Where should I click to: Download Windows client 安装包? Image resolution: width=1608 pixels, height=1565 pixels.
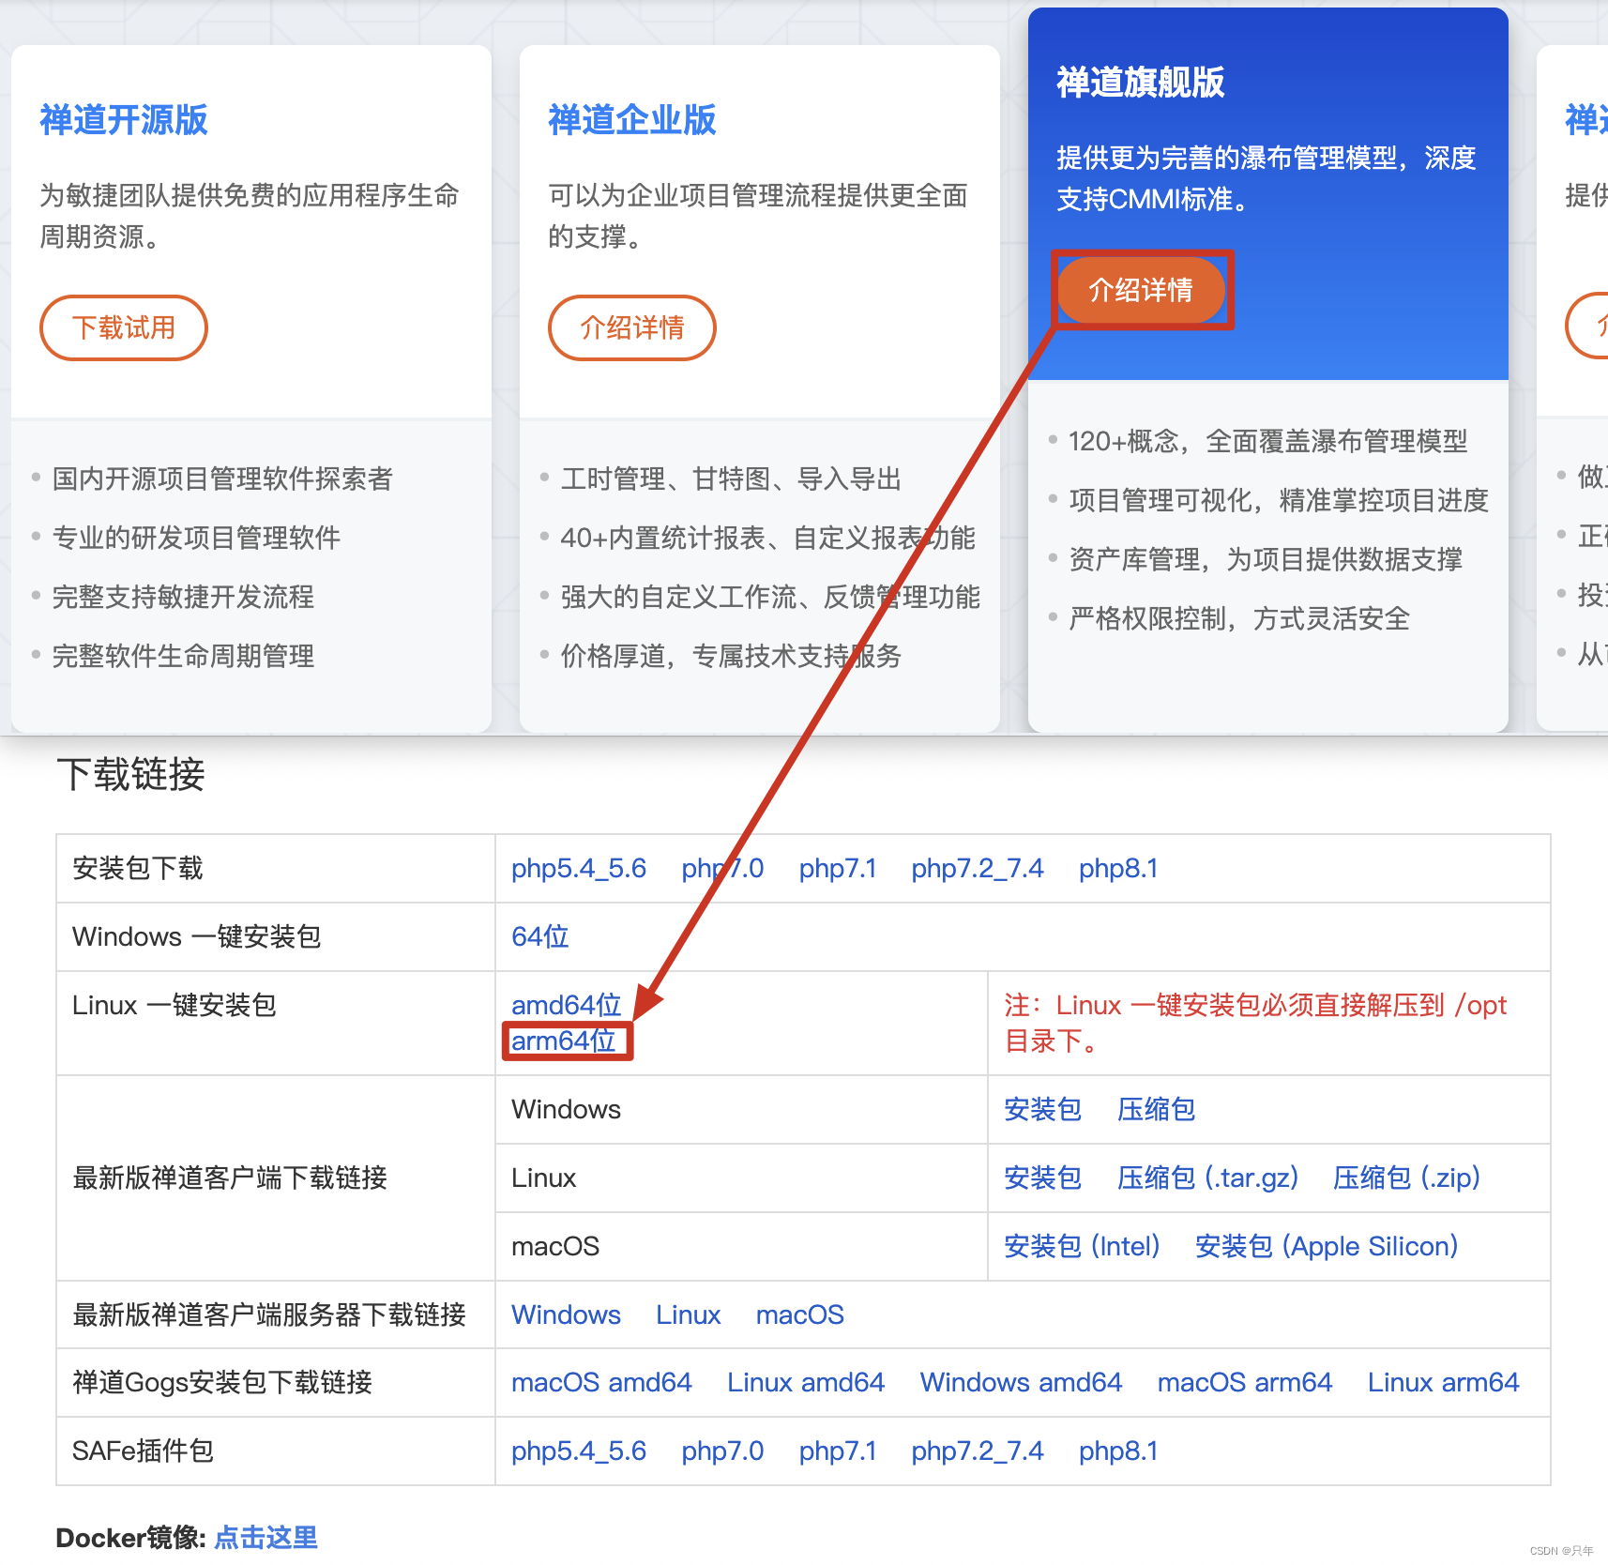click(x=1043, y=1109)
